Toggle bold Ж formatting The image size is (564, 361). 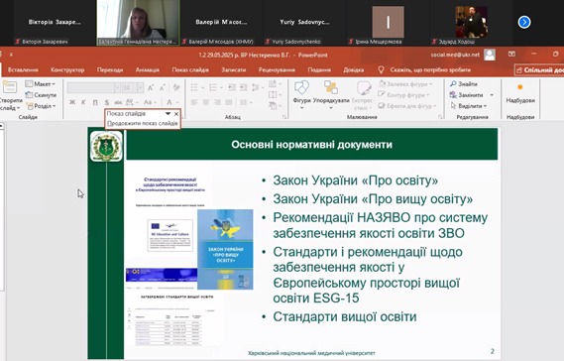click(x=72, y=102)
